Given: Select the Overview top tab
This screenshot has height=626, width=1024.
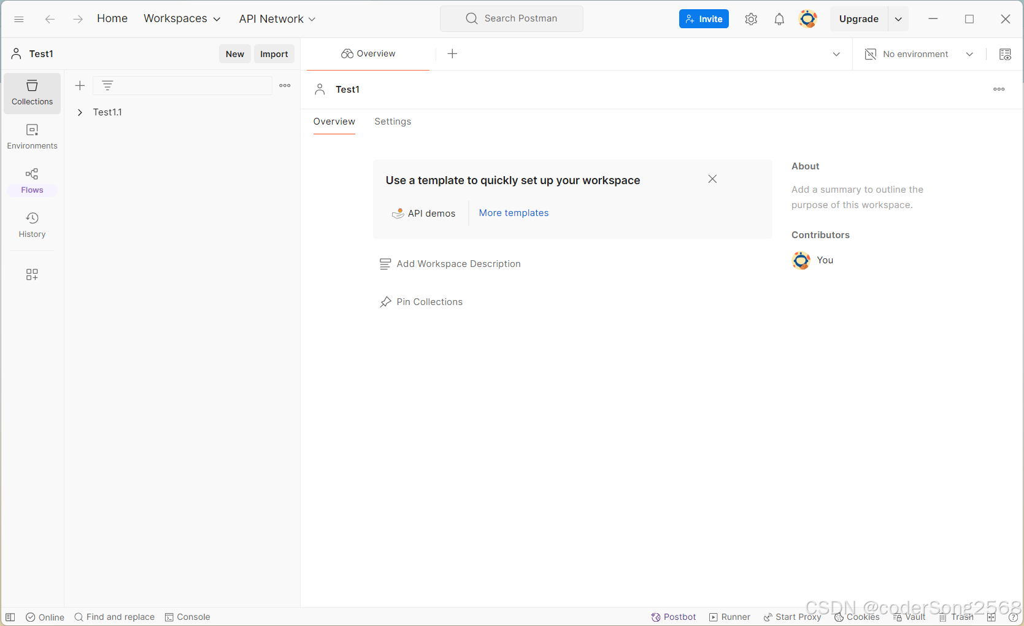Looking at the screenshot, I should tap(368, 54).
